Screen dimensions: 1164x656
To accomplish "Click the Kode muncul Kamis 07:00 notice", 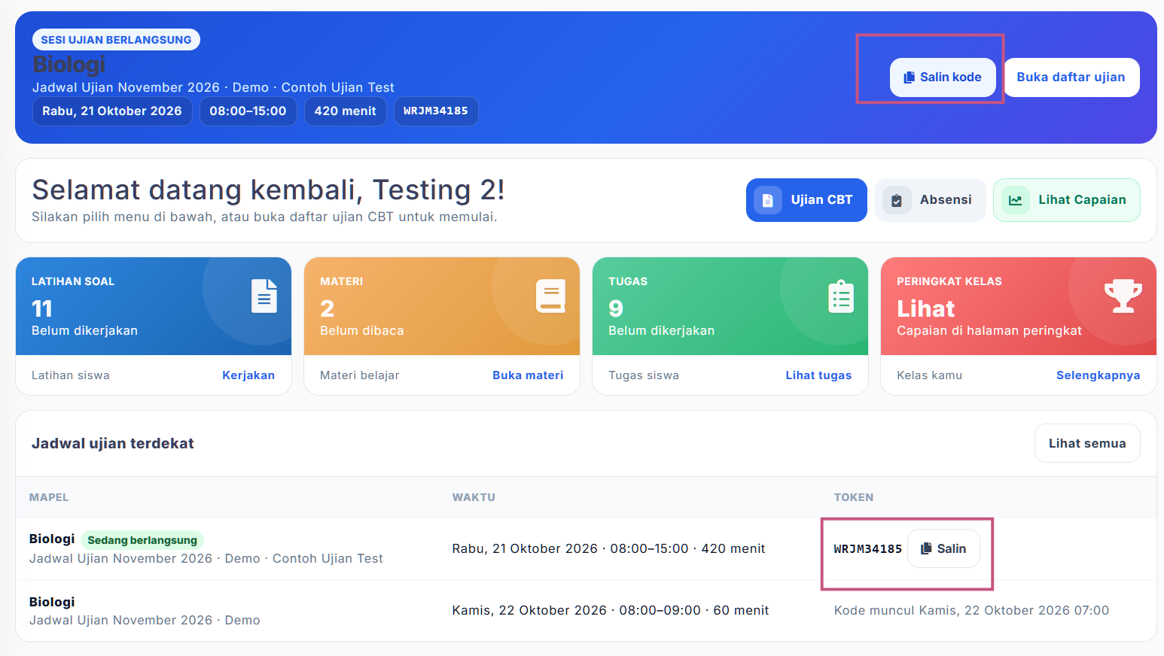I will (x=971, y=610).
